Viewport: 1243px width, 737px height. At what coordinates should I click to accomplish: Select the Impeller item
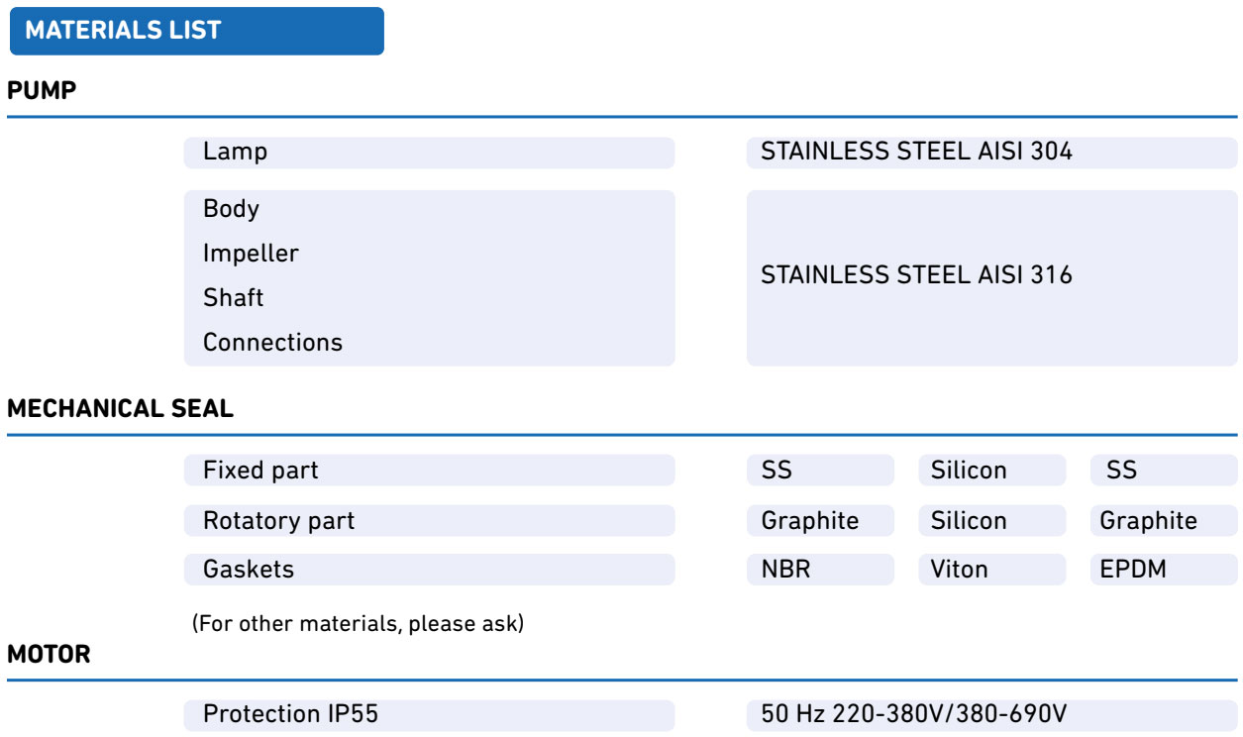click(x=251, y=254)
